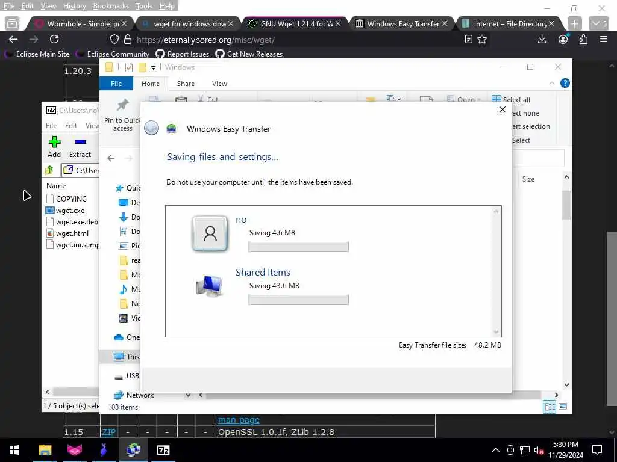Select the Explorer View ribbon tab
Screen dimensions: 617x462
pyautogui.click(x=219, y=83)
